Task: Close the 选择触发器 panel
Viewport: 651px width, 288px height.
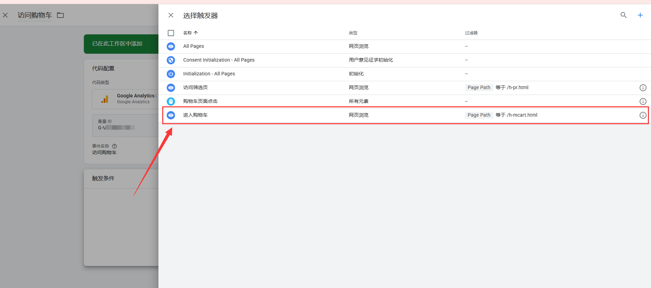Action: pos(171,15)
